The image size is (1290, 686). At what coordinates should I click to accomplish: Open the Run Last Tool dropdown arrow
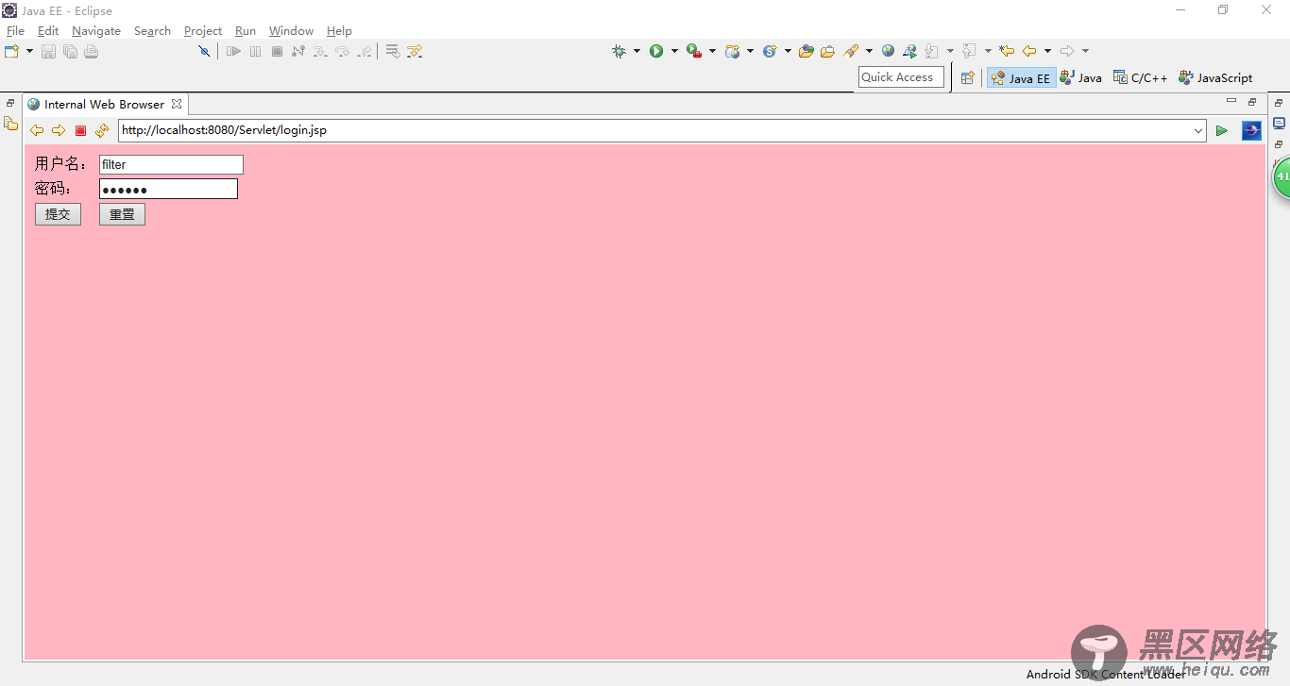pos(712,51)
